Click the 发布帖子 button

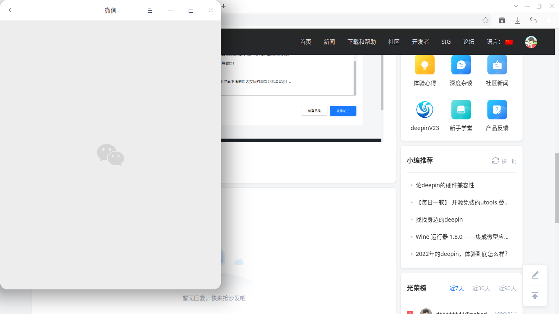point(343,111)
